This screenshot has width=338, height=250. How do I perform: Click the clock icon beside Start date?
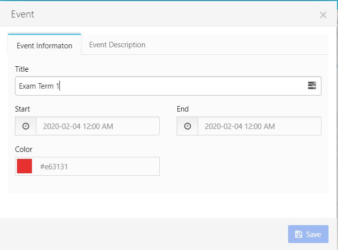pos(25,126)
